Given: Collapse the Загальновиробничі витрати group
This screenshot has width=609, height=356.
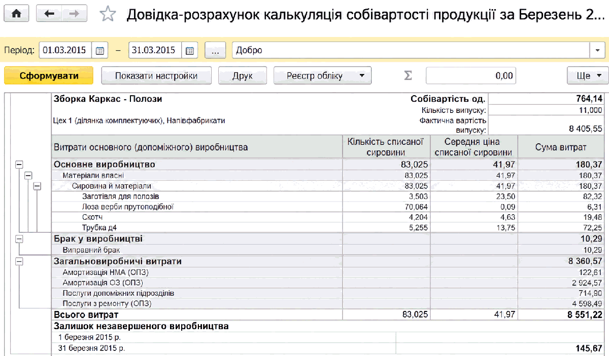Looking at the screenshot, I should [x=19, y=261].
